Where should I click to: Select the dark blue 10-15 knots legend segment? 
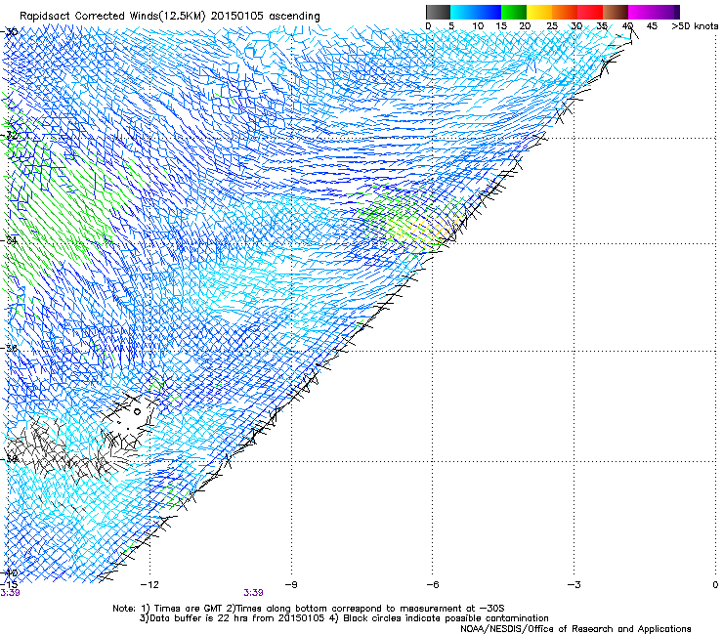click(x=488, y=12)
